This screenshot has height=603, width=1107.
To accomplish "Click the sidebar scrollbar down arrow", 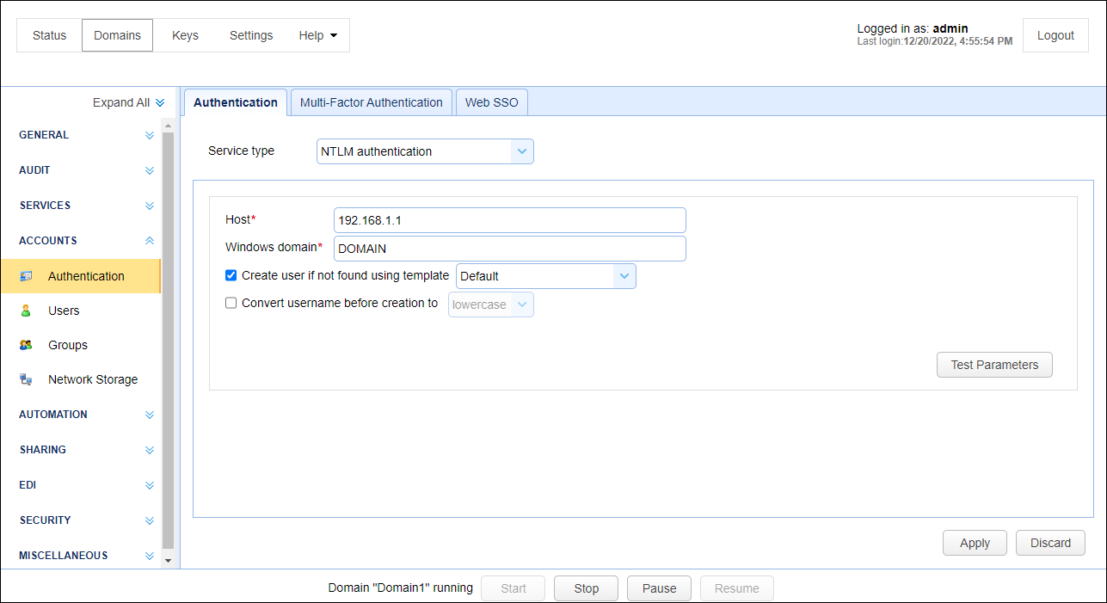I will pos(168,561).
